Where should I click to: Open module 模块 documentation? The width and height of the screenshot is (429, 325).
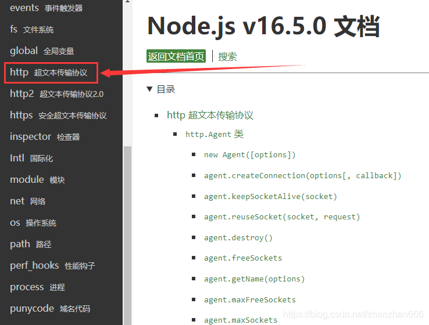pyautogui.click(x=37, y=180)
